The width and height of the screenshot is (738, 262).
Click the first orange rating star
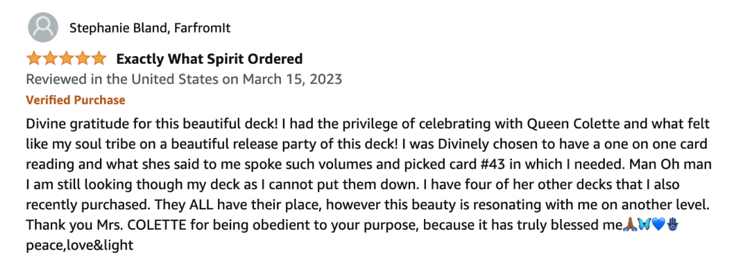coord(34,59)
